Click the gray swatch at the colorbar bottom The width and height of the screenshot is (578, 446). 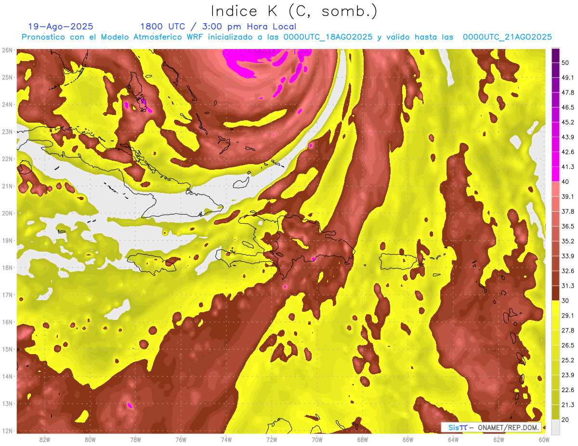click(x=555, y=426)
